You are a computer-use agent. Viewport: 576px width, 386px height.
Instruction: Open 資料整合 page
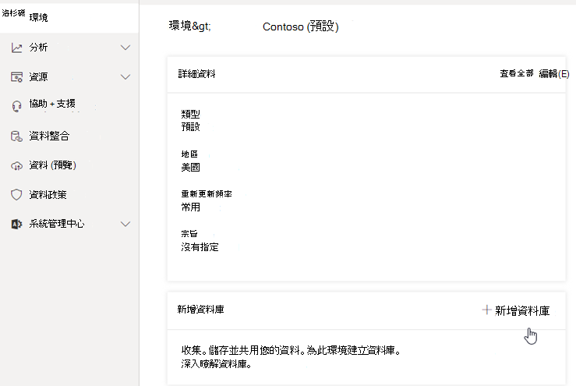coord(69,136)
